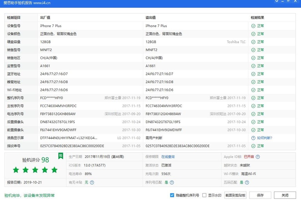
Task: Click the check icon in Wi-Fi地址 row
Action: 253,90
